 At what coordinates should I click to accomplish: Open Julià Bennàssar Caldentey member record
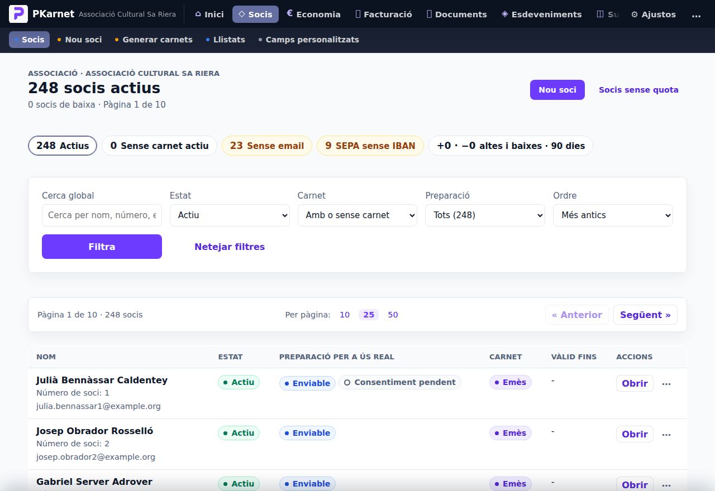click(x=635, y=383)
